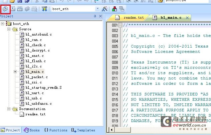Select bl_usb.c in the project tree

coord(33,98)
